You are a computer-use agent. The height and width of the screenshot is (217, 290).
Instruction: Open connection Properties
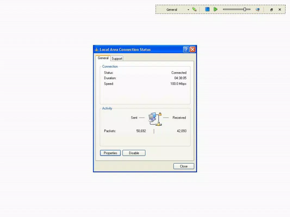coord(110,153)
